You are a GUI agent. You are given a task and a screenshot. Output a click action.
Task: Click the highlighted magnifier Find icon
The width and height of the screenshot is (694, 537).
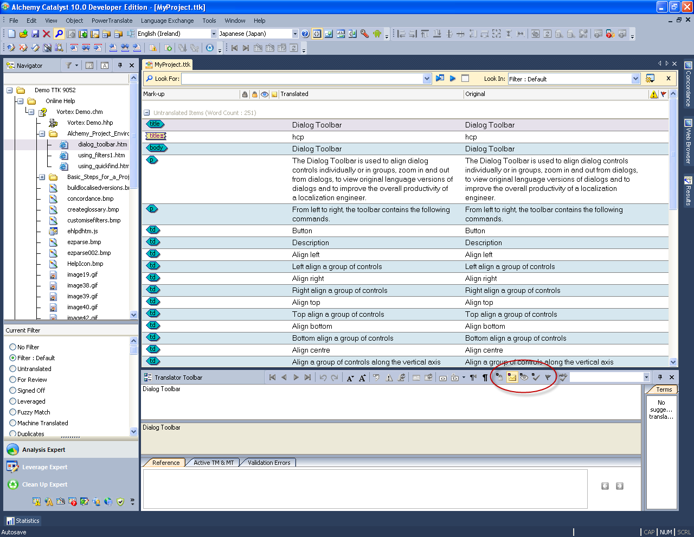59,34
